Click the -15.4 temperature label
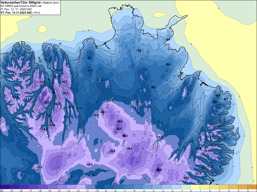 pyautogui.click(x=129, y=149)
